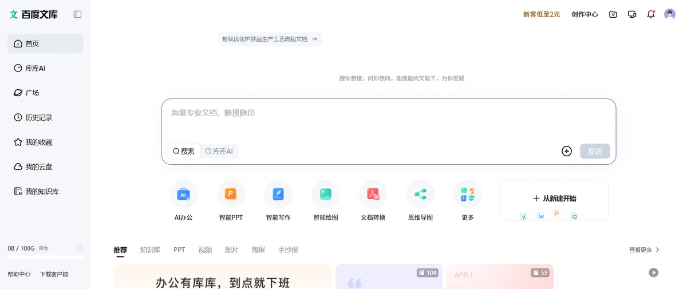The width and height of the screenshot is (687, 289).
Task: Open the 智能绘图 tool
Action: click(x=326, y=201)
